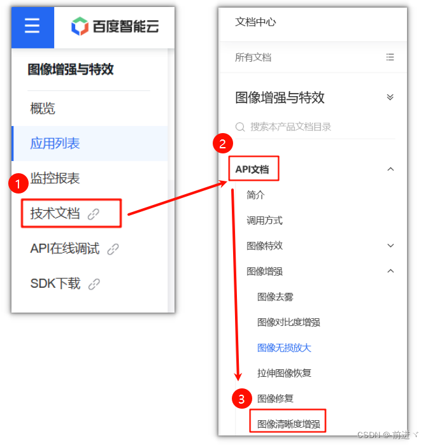Expand the 图像特效 submenu chevron
428x445 pixels.
(x=390, y=246)
